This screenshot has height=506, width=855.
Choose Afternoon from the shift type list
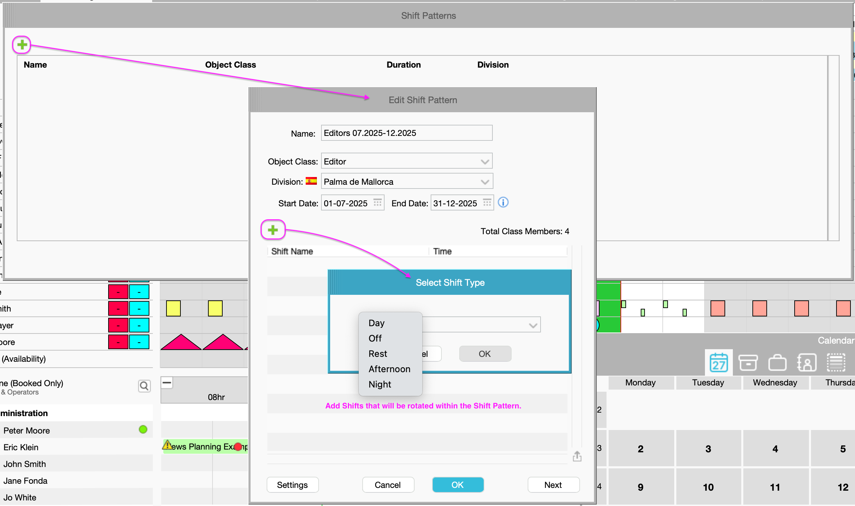(389, 369)
